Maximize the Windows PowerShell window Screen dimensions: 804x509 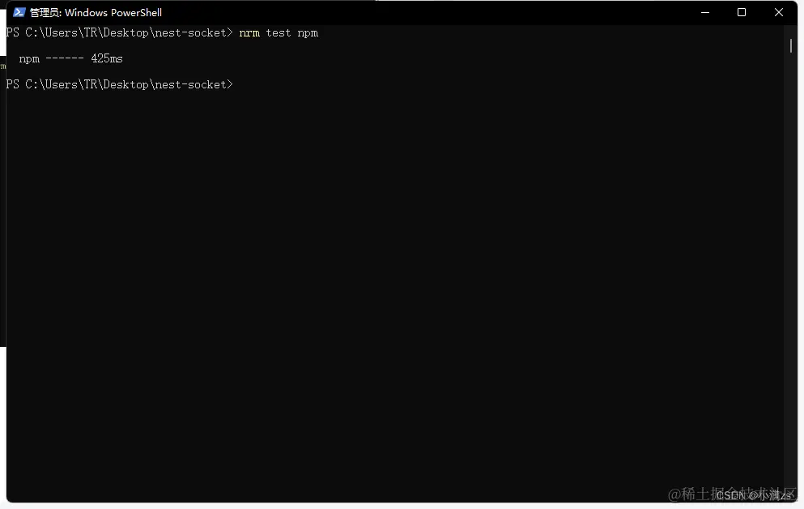coord(742,12)
